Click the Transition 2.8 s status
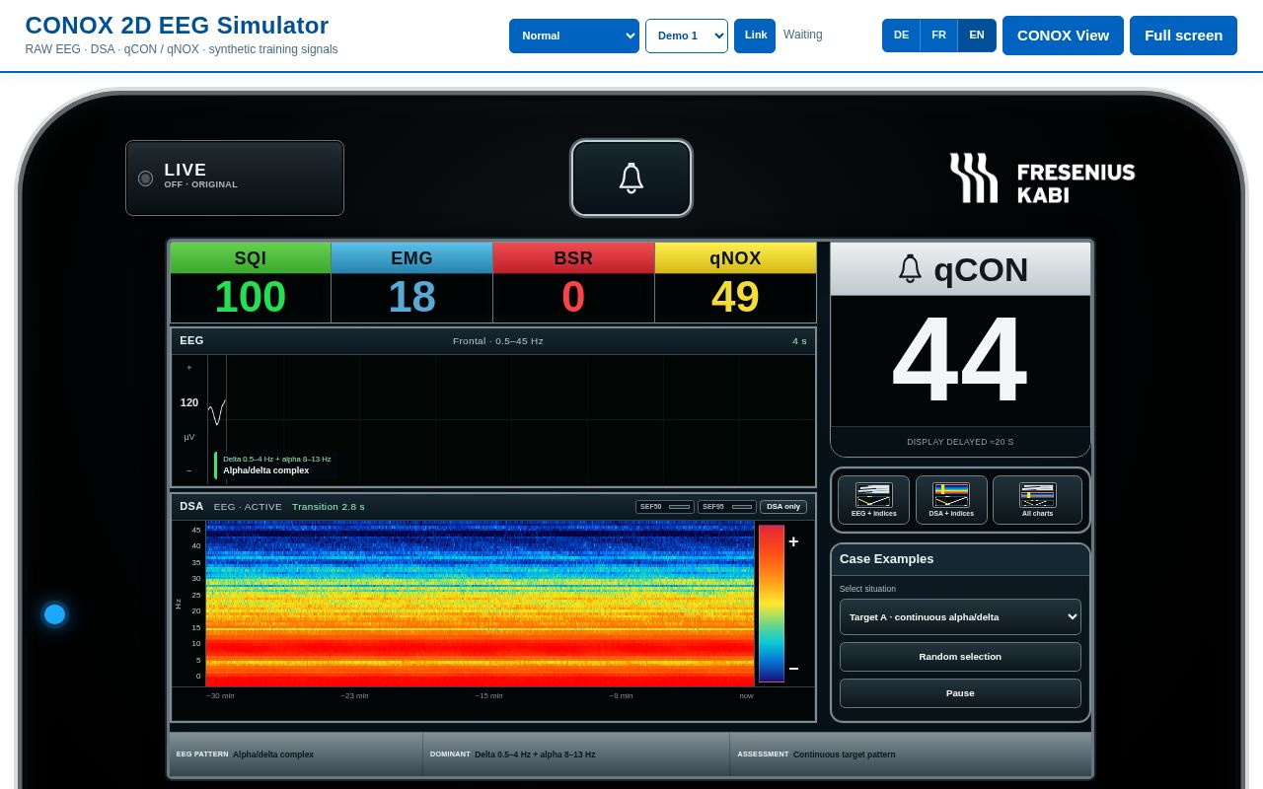 pos(329,507)
